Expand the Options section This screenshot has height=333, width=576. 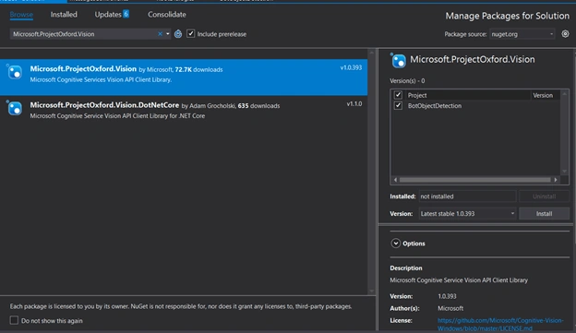[x=396, y=244]
